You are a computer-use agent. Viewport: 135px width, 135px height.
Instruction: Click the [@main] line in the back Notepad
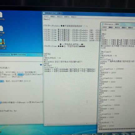[x=47, y=19]
